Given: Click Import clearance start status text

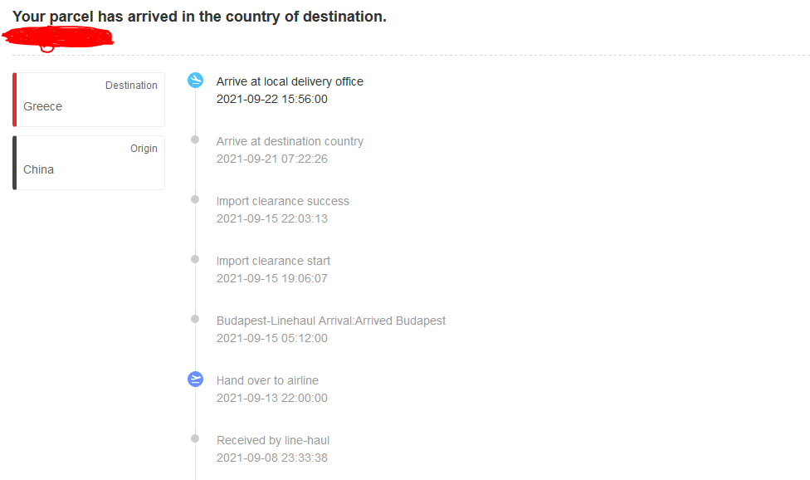Looking at the screenshot, I should [x=273, y=261].
